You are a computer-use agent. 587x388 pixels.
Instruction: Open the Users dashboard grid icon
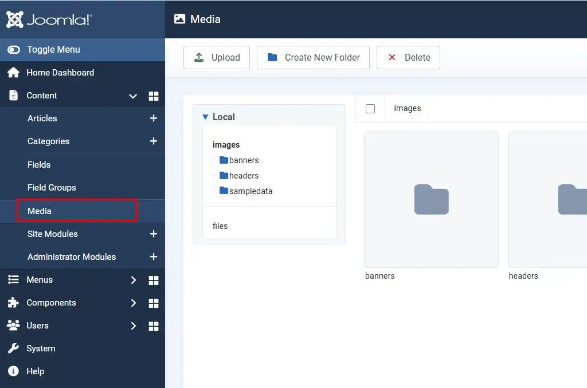click(154, 326)
